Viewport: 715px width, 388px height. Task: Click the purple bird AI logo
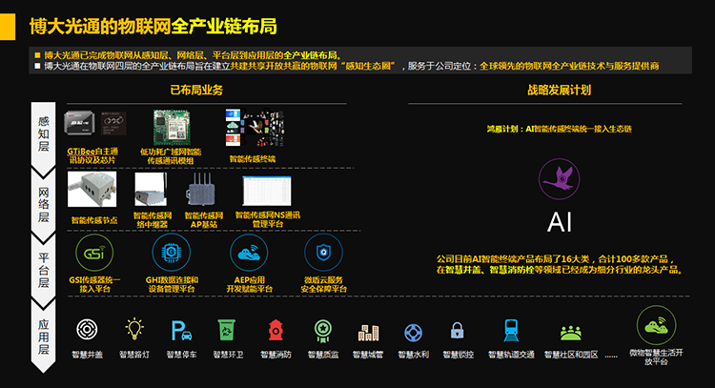[559, 178]
